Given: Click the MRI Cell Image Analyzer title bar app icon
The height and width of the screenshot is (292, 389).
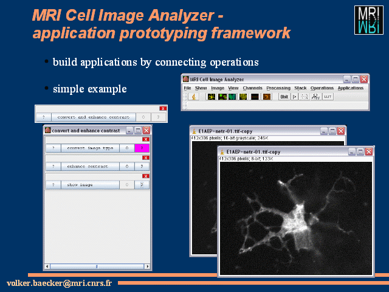Looking at the screenshot, I should (x=186, y=79).
